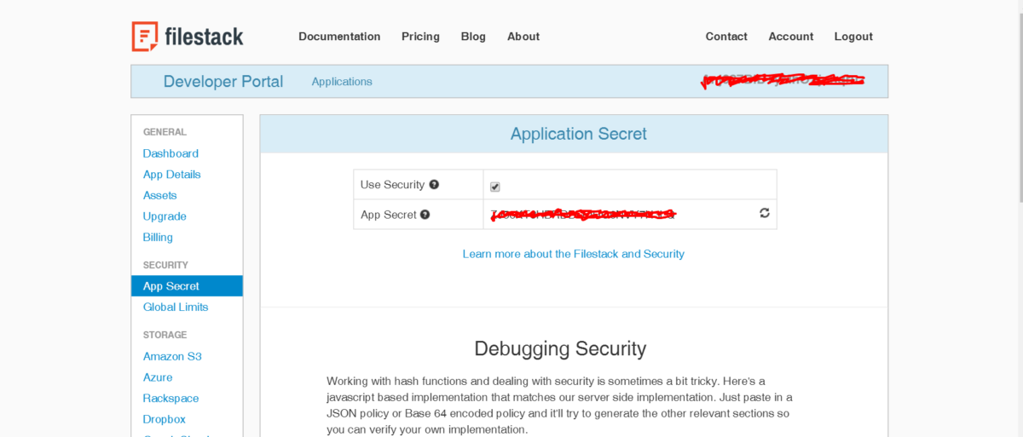Viewport: 1023px width, 437px height.
Task: Log out using the Logout link
Action: coord(853,37)
